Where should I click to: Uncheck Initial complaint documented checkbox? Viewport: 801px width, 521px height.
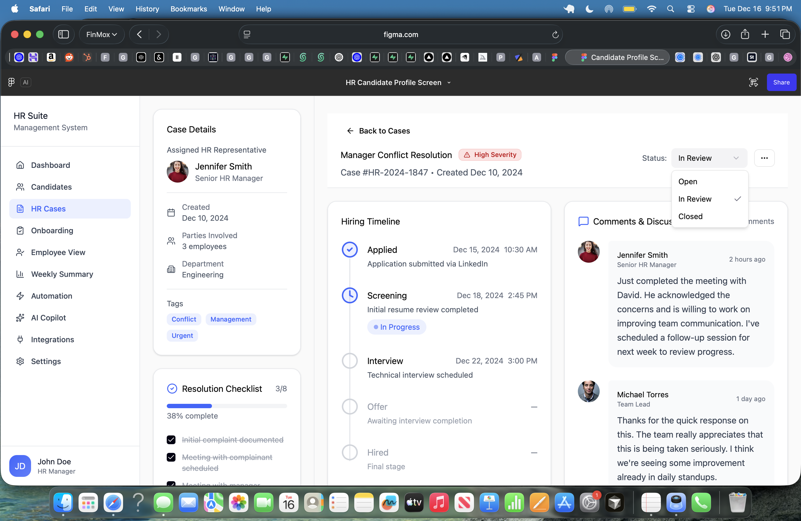click(x=171, y=440)
